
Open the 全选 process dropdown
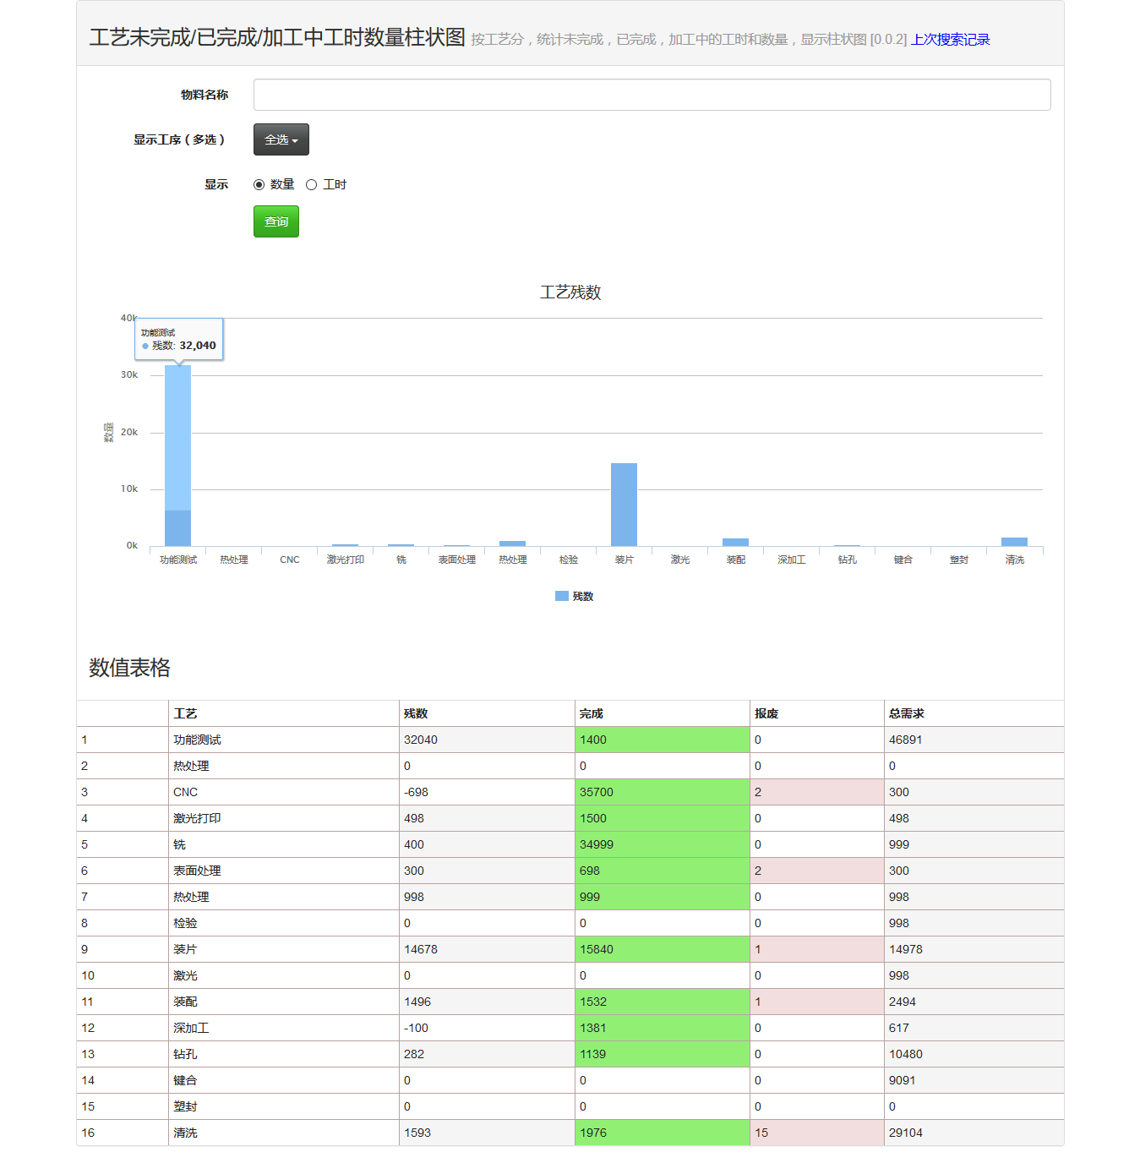(281, 139)
